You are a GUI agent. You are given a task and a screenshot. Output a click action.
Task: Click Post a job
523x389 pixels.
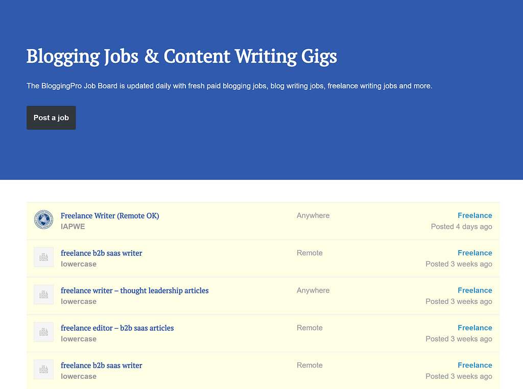51,117
